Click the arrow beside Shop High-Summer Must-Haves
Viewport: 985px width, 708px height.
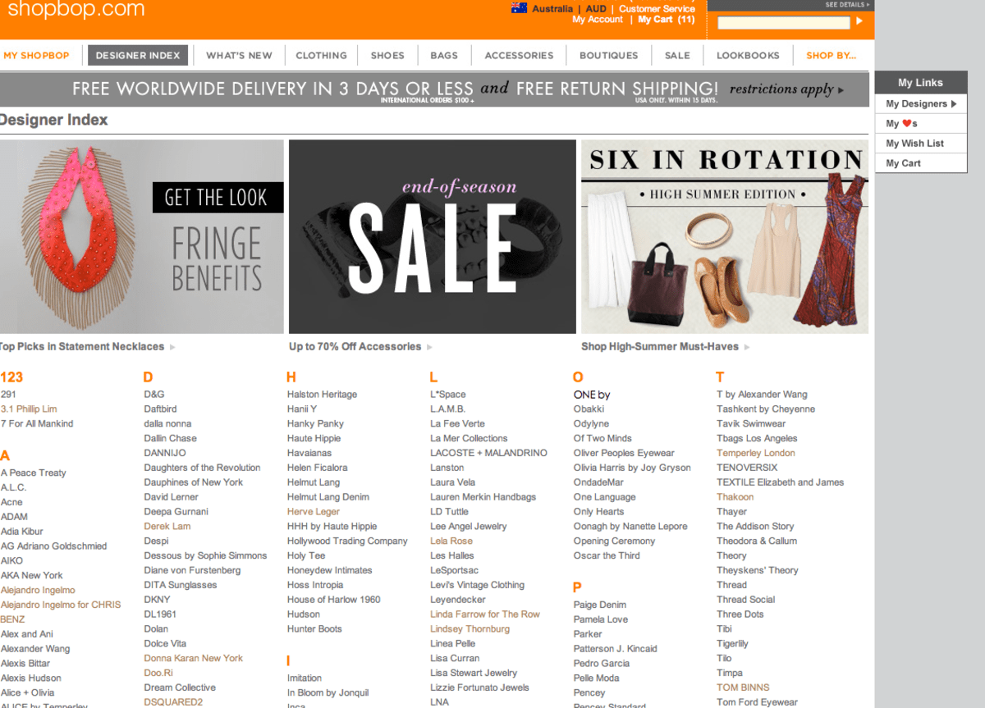click(745, 346)
